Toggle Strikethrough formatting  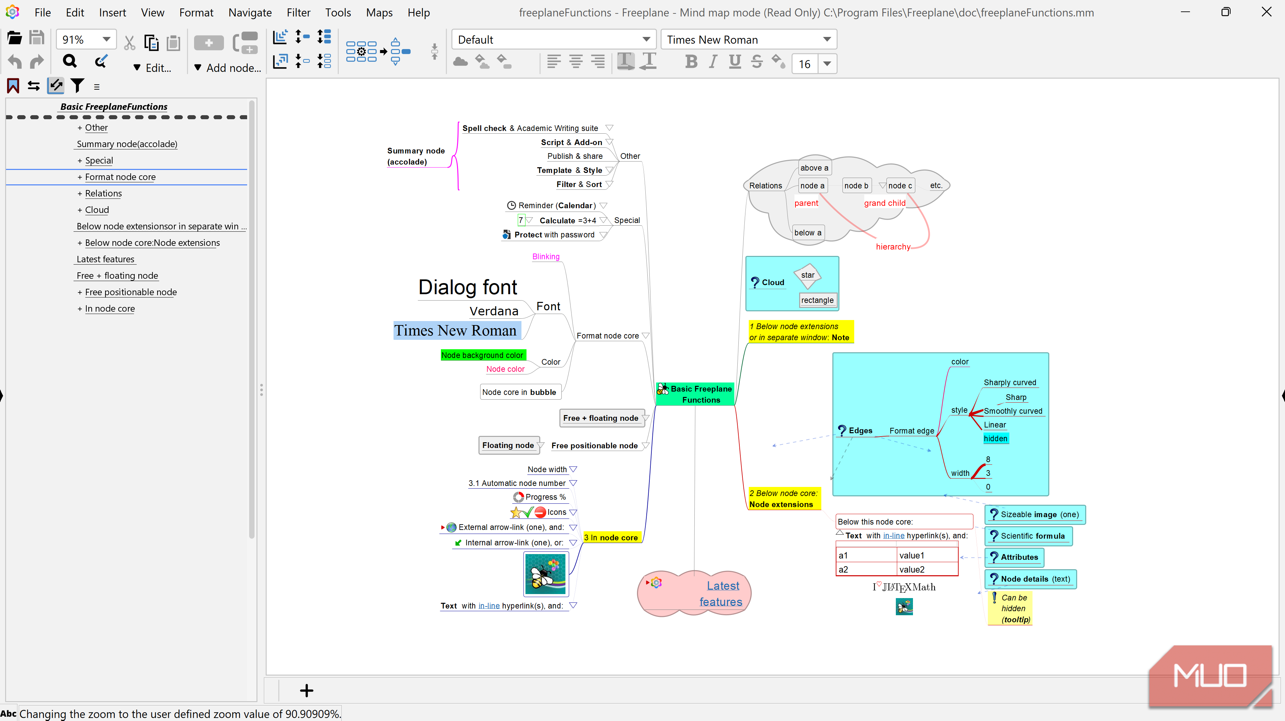click(x=757, y=62)
